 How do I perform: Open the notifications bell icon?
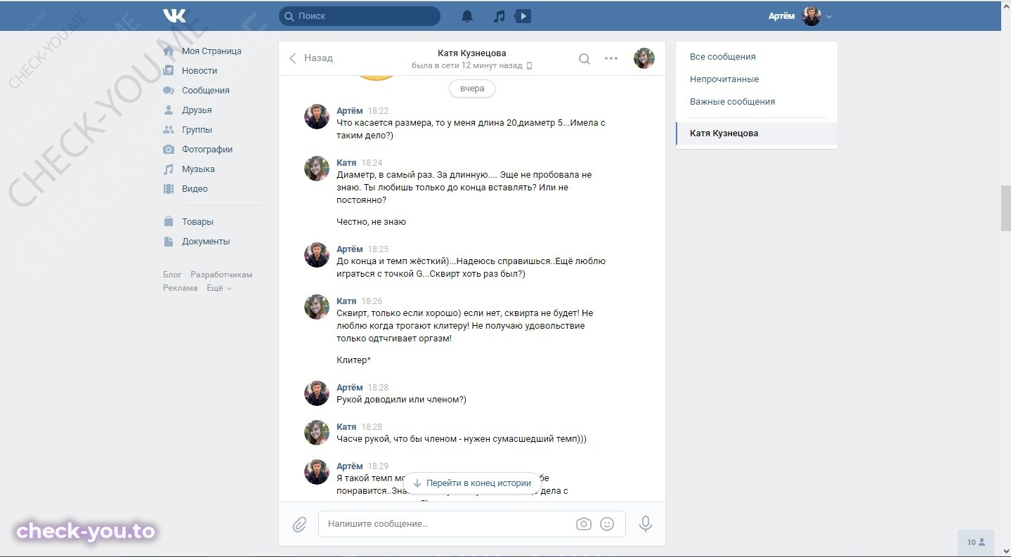pyautogui.click(x=467, y=16)
